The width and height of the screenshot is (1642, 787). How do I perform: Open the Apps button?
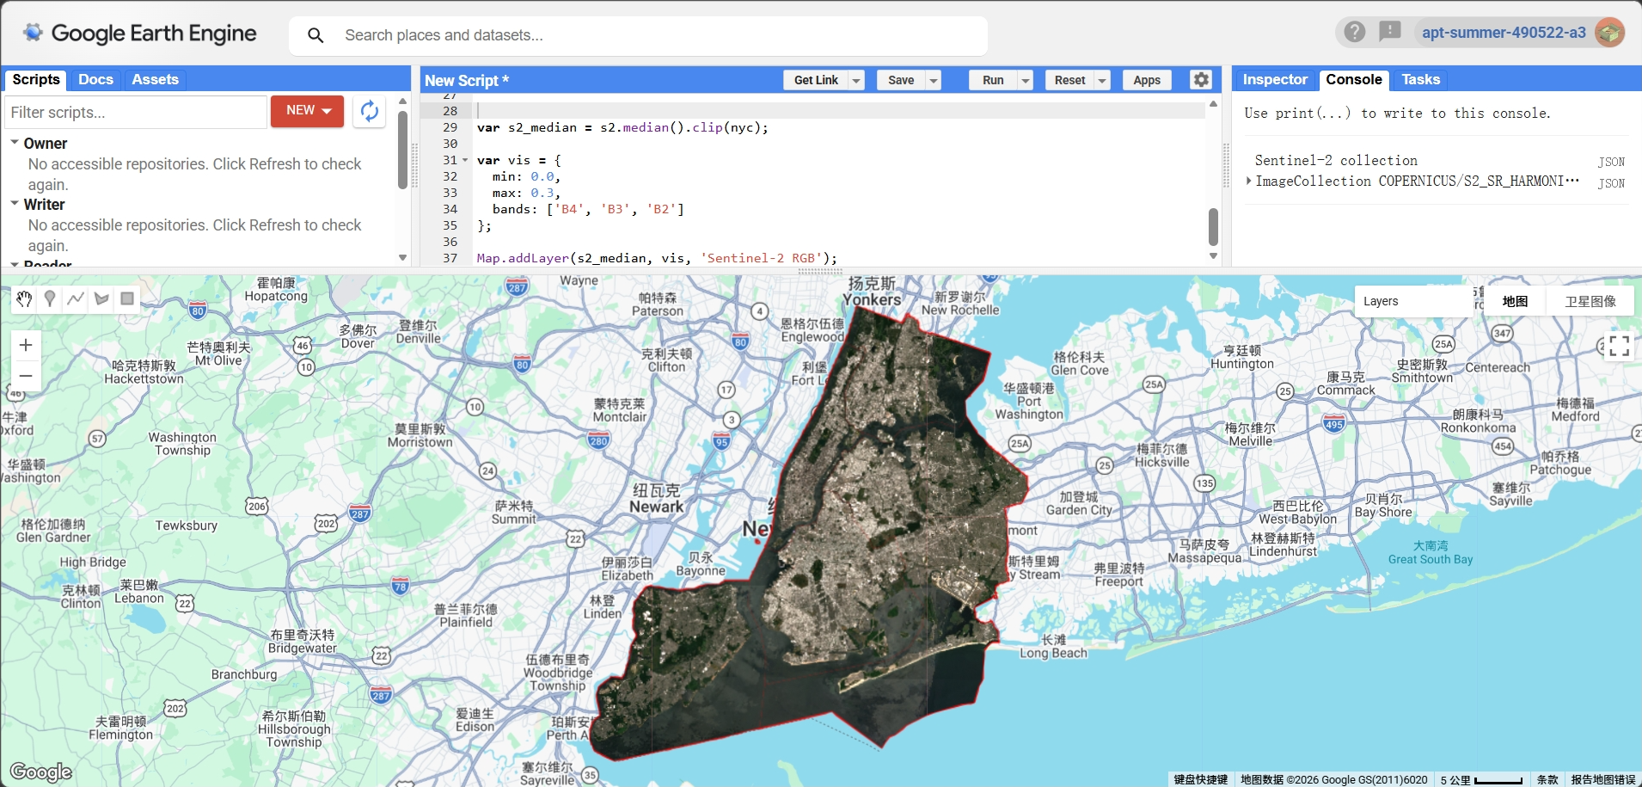pyautogui.click(x=1147, y=80)
